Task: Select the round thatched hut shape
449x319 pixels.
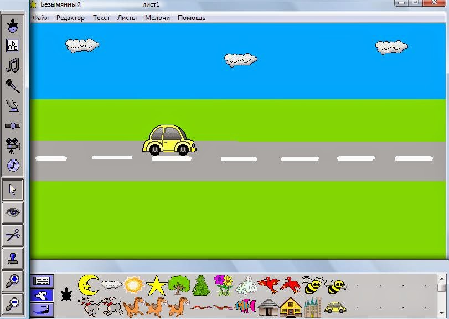Action: (x=269, y=307)
